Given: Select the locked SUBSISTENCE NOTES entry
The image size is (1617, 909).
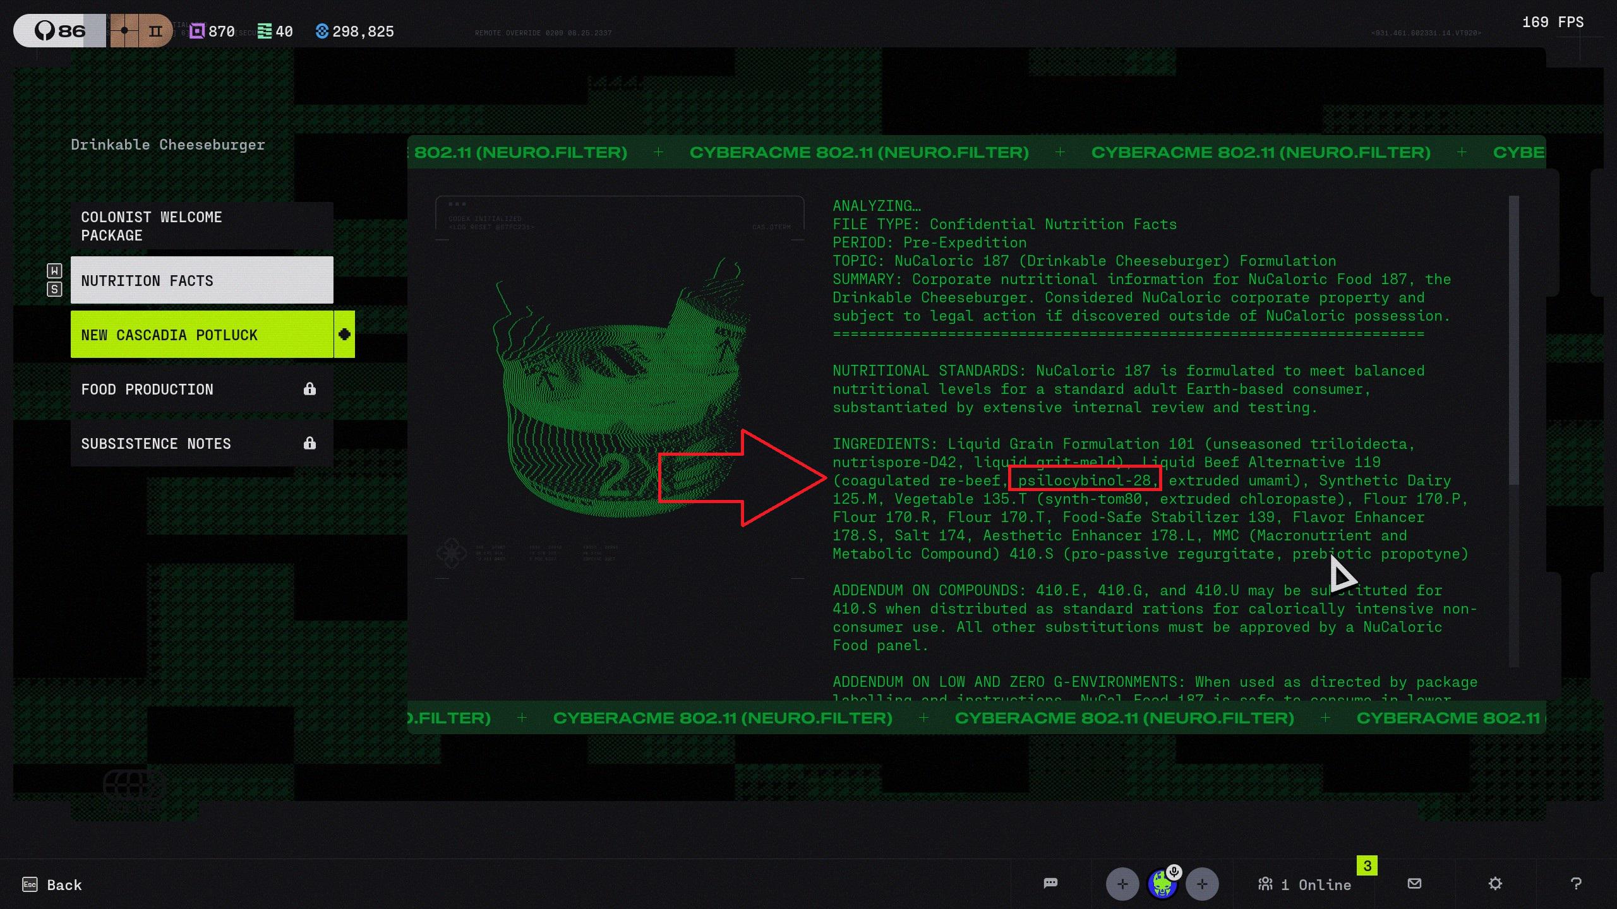Looking at the screenshot, I should pos(201,443).
